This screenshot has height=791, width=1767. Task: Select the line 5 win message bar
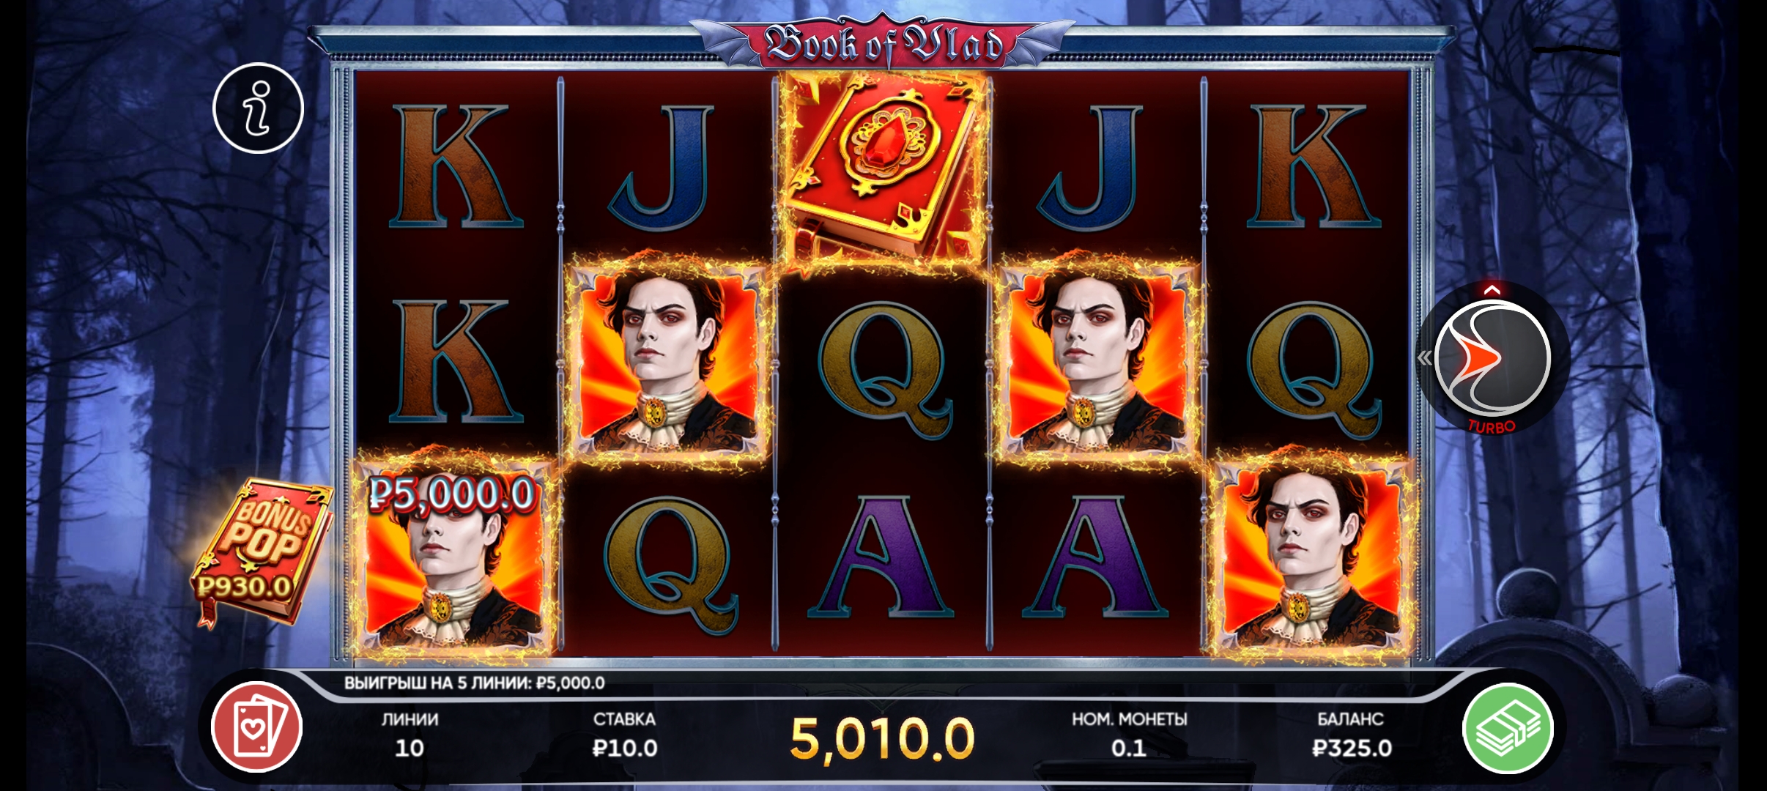474,683
